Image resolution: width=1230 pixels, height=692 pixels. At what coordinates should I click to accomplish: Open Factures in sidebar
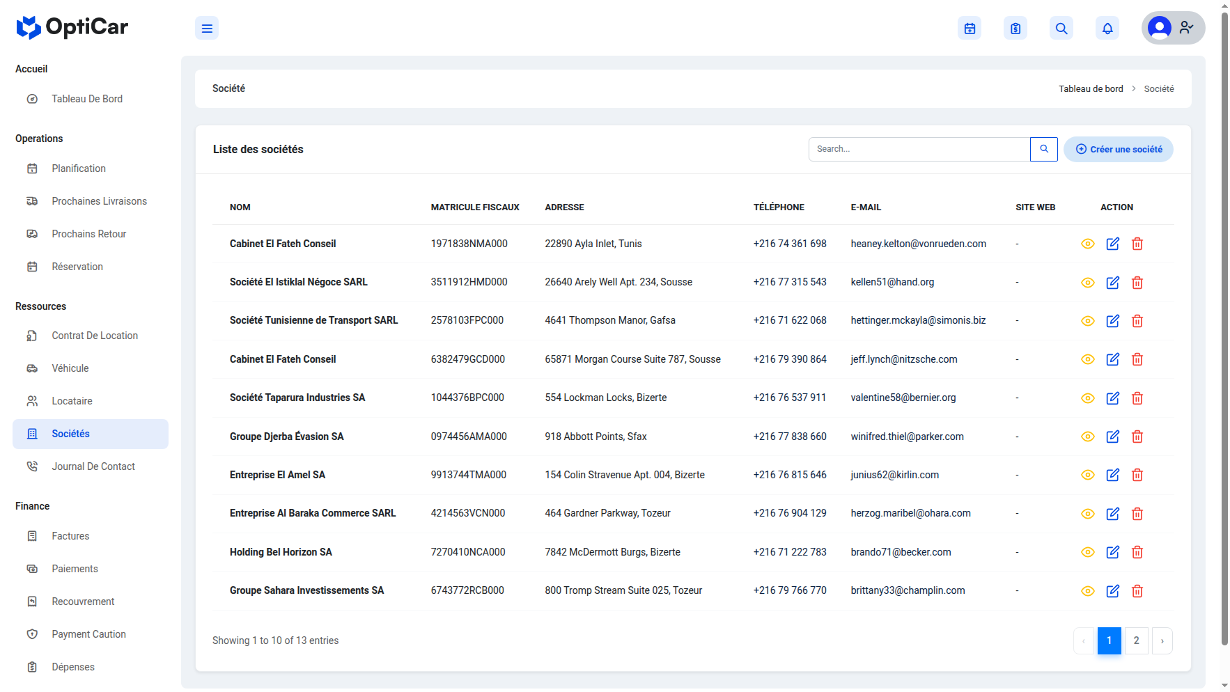[91, 536]
